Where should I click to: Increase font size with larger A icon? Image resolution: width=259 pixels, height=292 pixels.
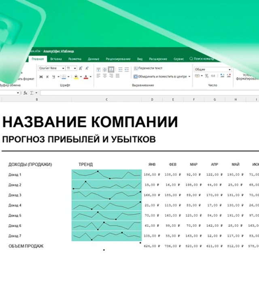click(x=81, y=69)
